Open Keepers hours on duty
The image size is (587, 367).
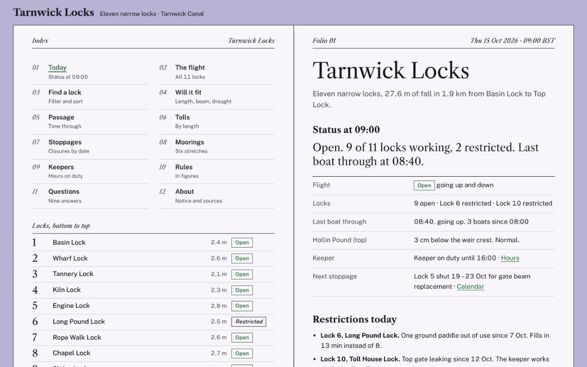tap(90, 171)
